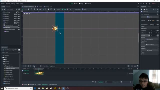Play the explosion animation from current position
Image resolution: width=160 pixels, height=90 pixels.
tap(33, 66)
